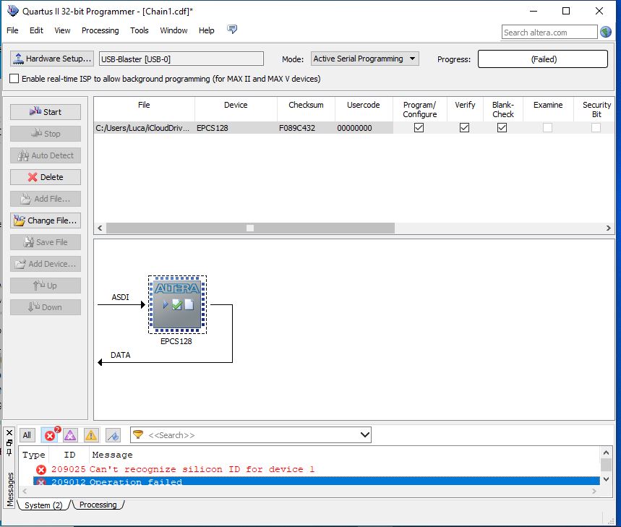Screen dimensions: 621x527
Task: Click the USB-Blaster [USB-0] hardware field
Action: 181,59
